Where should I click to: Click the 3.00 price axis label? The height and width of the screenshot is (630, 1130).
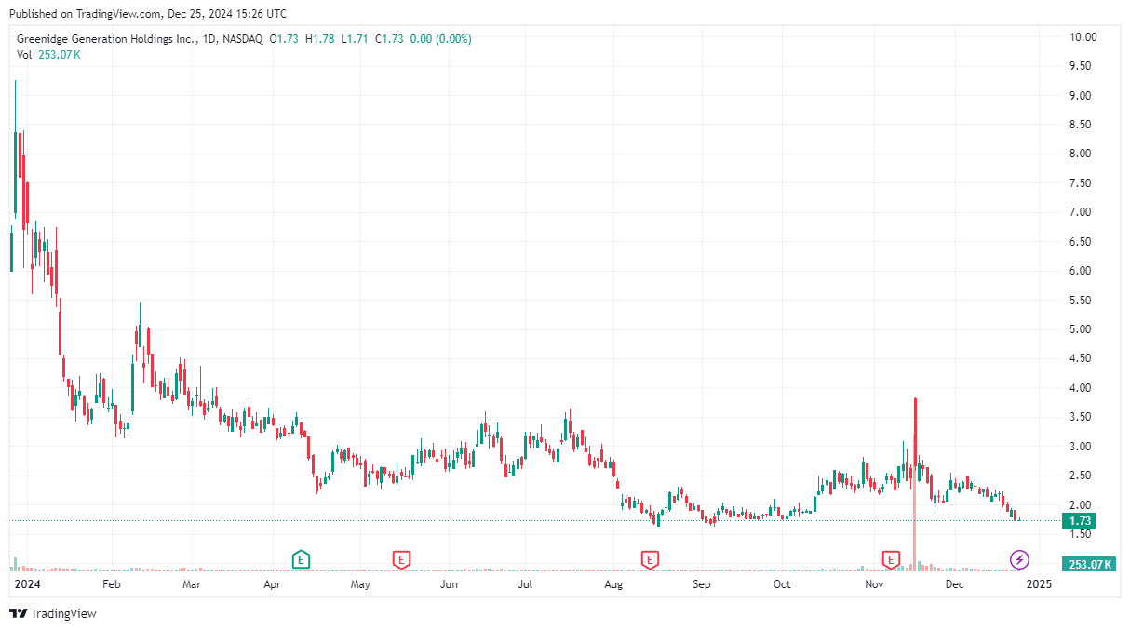(1081, 447)
